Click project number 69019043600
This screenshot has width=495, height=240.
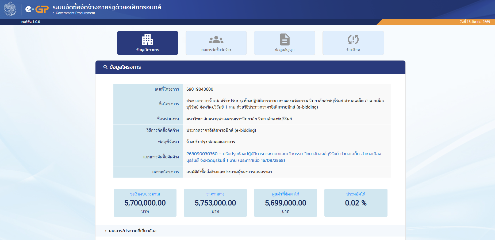(x=200, y=89)
